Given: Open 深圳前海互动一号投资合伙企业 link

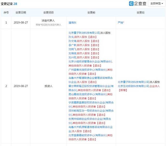Looking at the screenshot, I should pos(91,113).
